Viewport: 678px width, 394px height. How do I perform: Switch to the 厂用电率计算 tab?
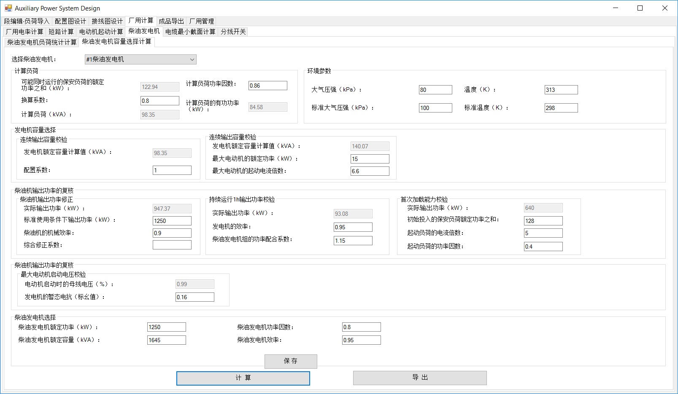tap(24, 32)
